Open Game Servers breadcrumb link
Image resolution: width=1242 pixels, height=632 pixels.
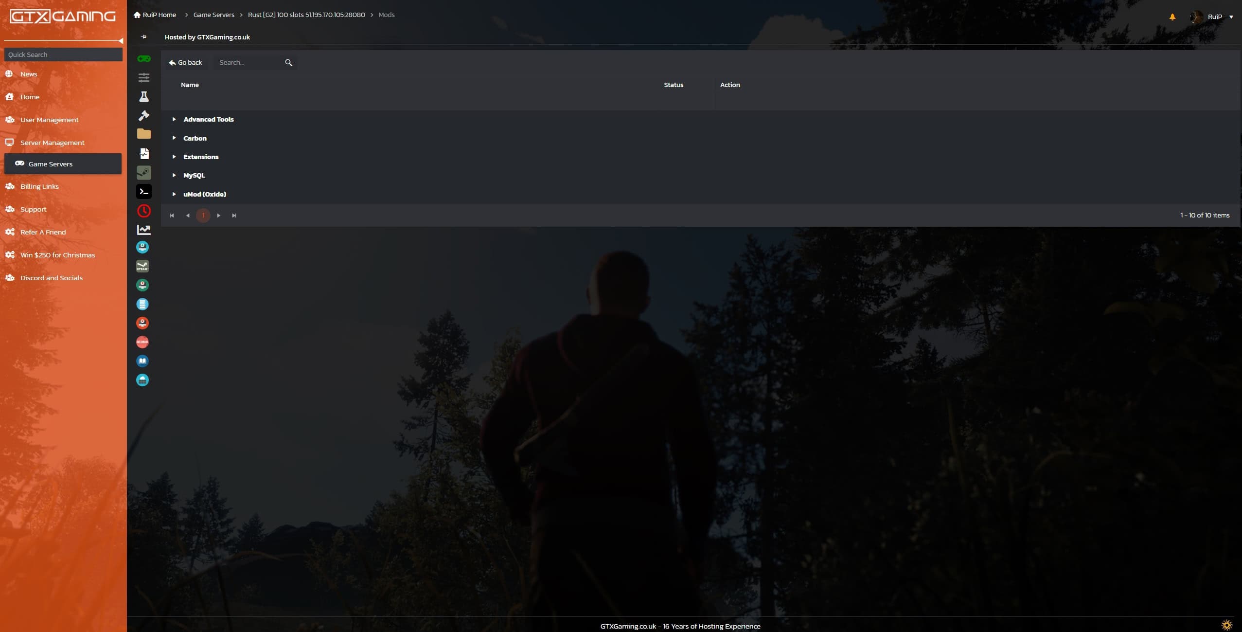click(213, 15)
